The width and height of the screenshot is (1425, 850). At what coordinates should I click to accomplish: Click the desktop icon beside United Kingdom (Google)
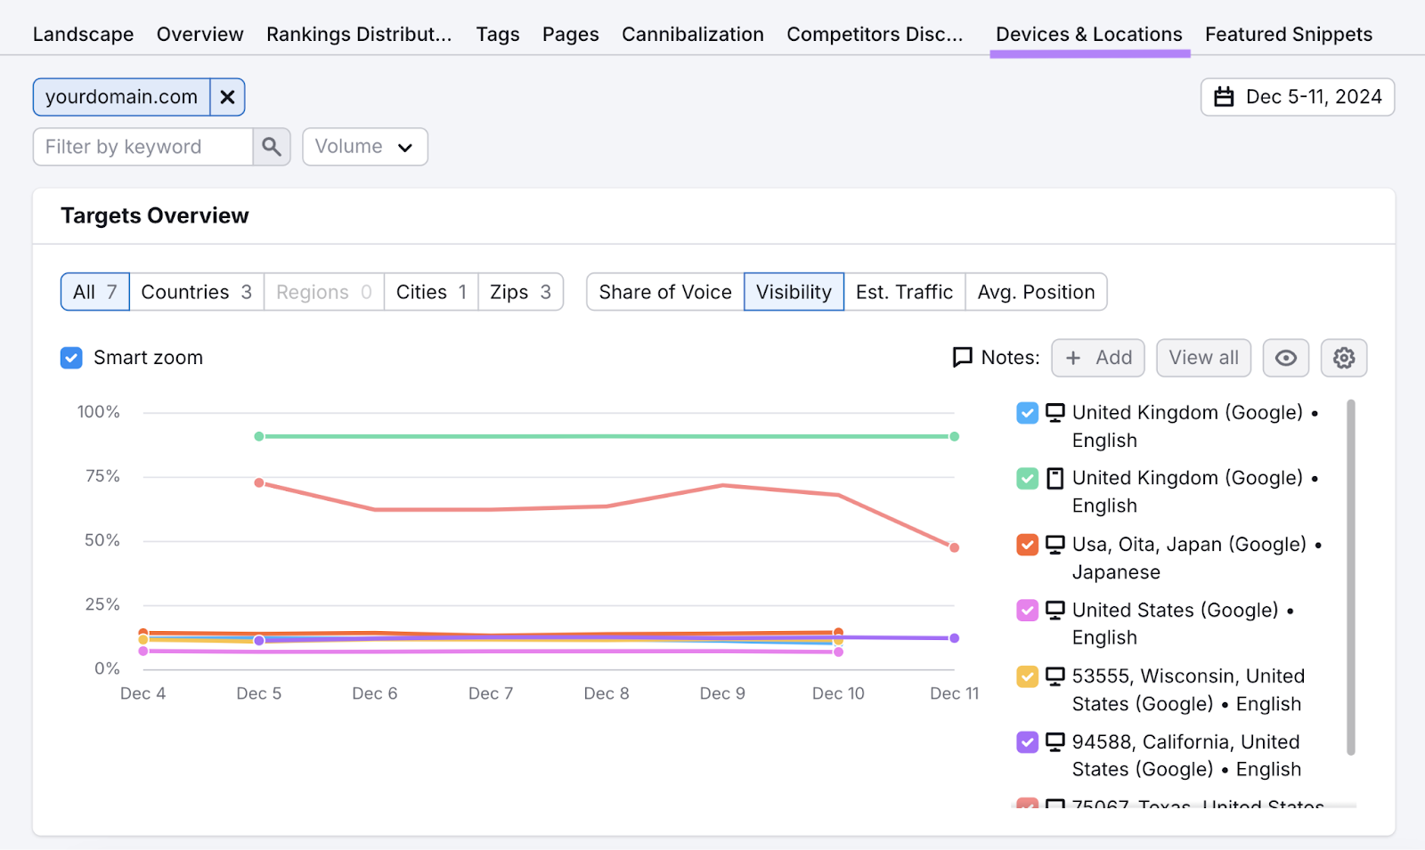[x=1054, y=412]
